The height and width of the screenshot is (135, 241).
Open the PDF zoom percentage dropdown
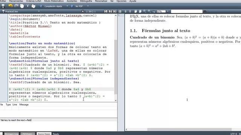pyautogui.click(x=168, y=11)
